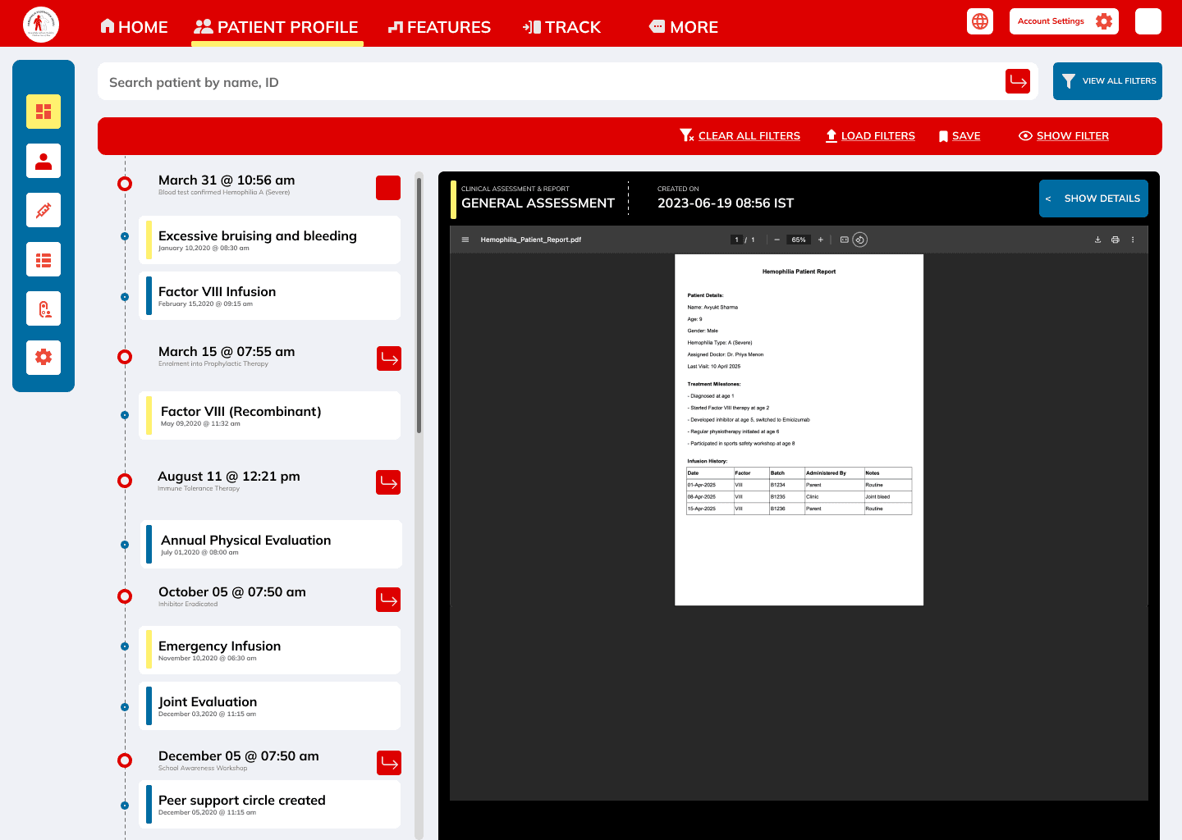Select Annual Physical Evaluation card
The width and height of the screenshot is (1182, 840).
click(x=271, y=544)
